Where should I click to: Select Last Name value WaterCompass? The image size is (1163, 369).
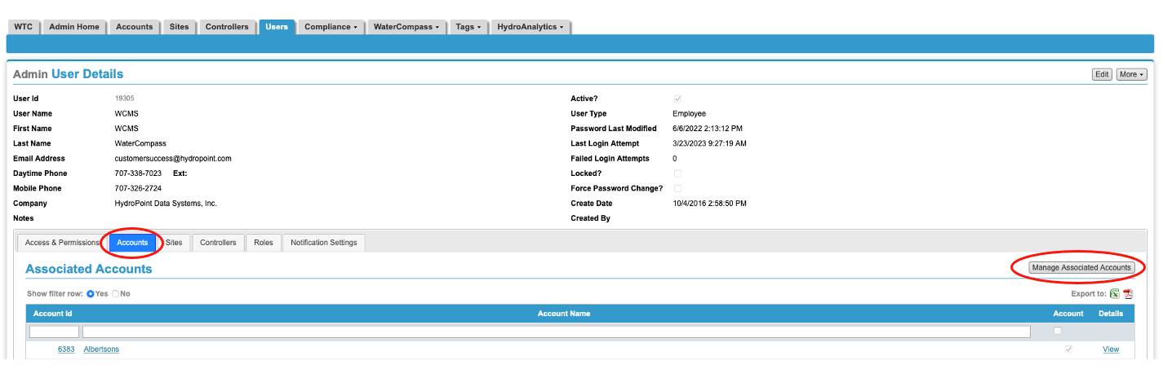pyautogui.click(x=140, y=143)
